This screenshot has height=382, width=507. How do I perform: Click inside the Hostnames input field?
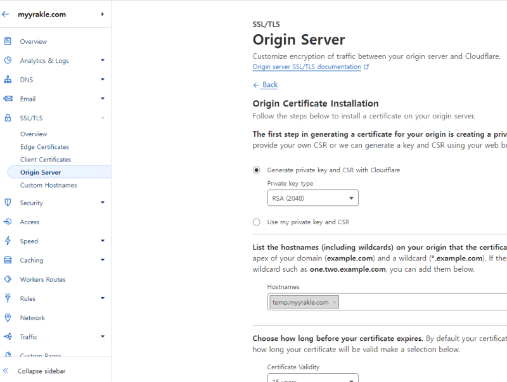point(418,302)
